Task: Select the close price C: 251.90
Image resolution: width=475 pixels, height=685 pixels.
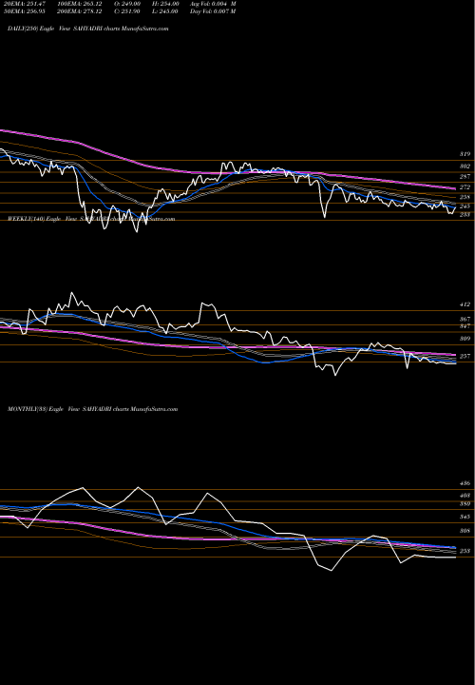Action: click(128, 11)
